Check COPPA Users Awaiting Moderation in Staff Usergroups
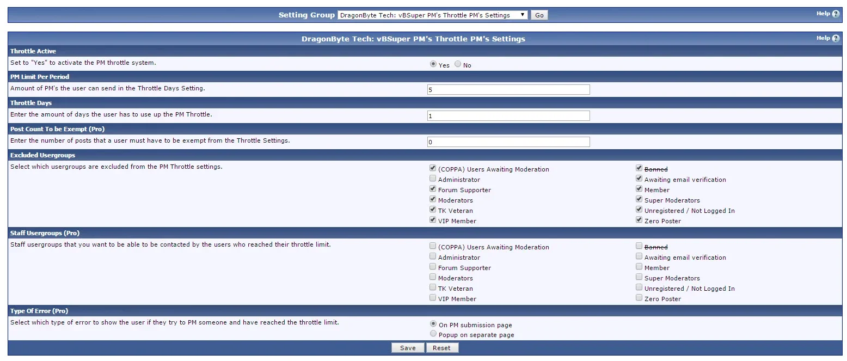 coord(433,246)
